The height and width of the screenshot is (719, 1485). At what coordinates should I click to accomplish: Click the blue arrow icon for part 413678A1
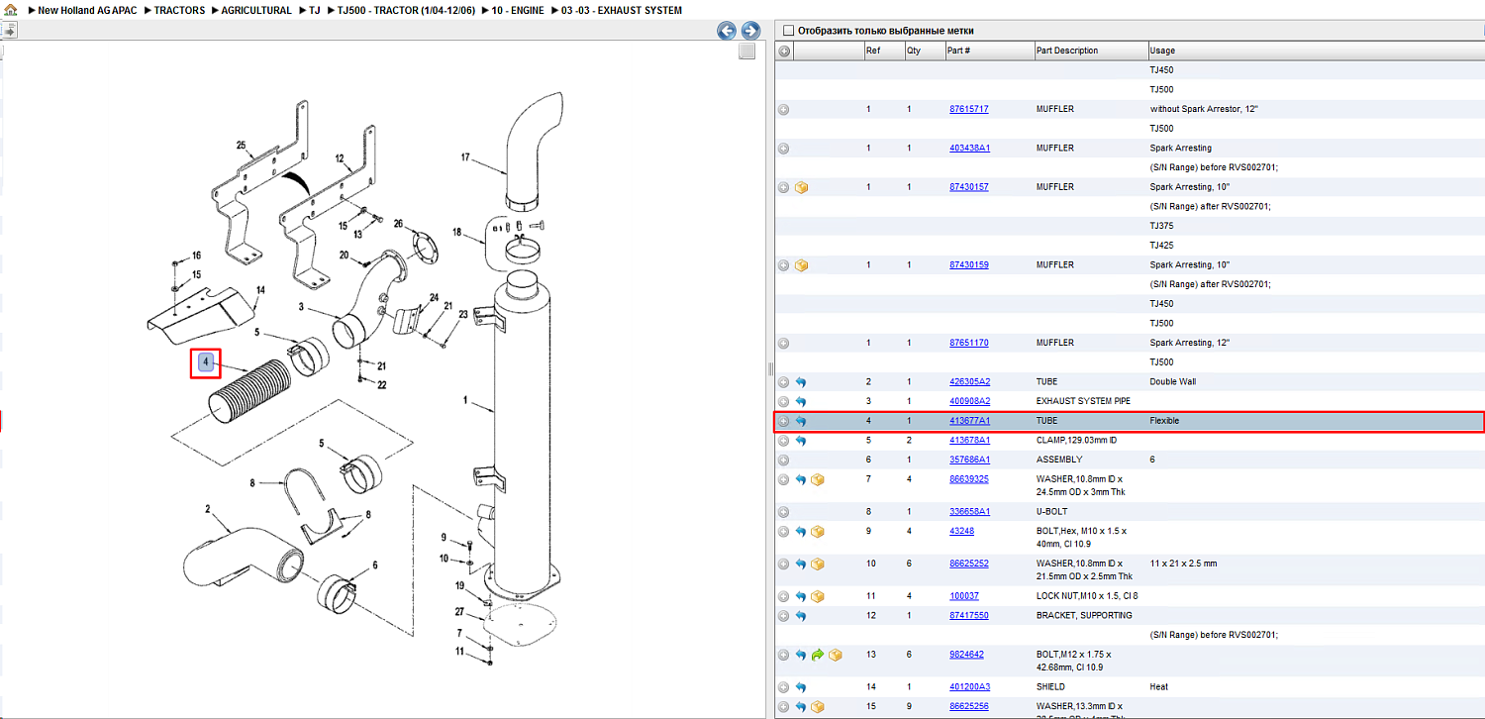coord(801,441)
